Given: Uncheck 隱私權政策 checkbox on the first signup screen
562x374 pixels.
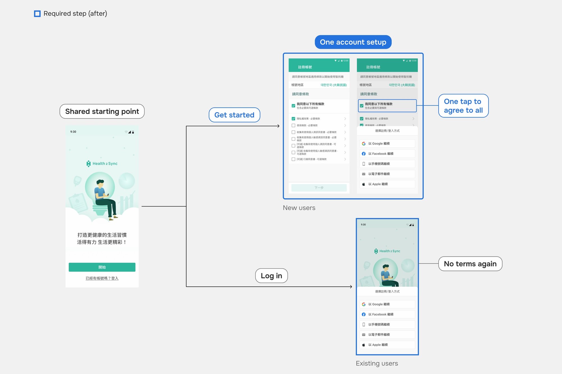Looking at the screenshot, I should coord(293,119).
